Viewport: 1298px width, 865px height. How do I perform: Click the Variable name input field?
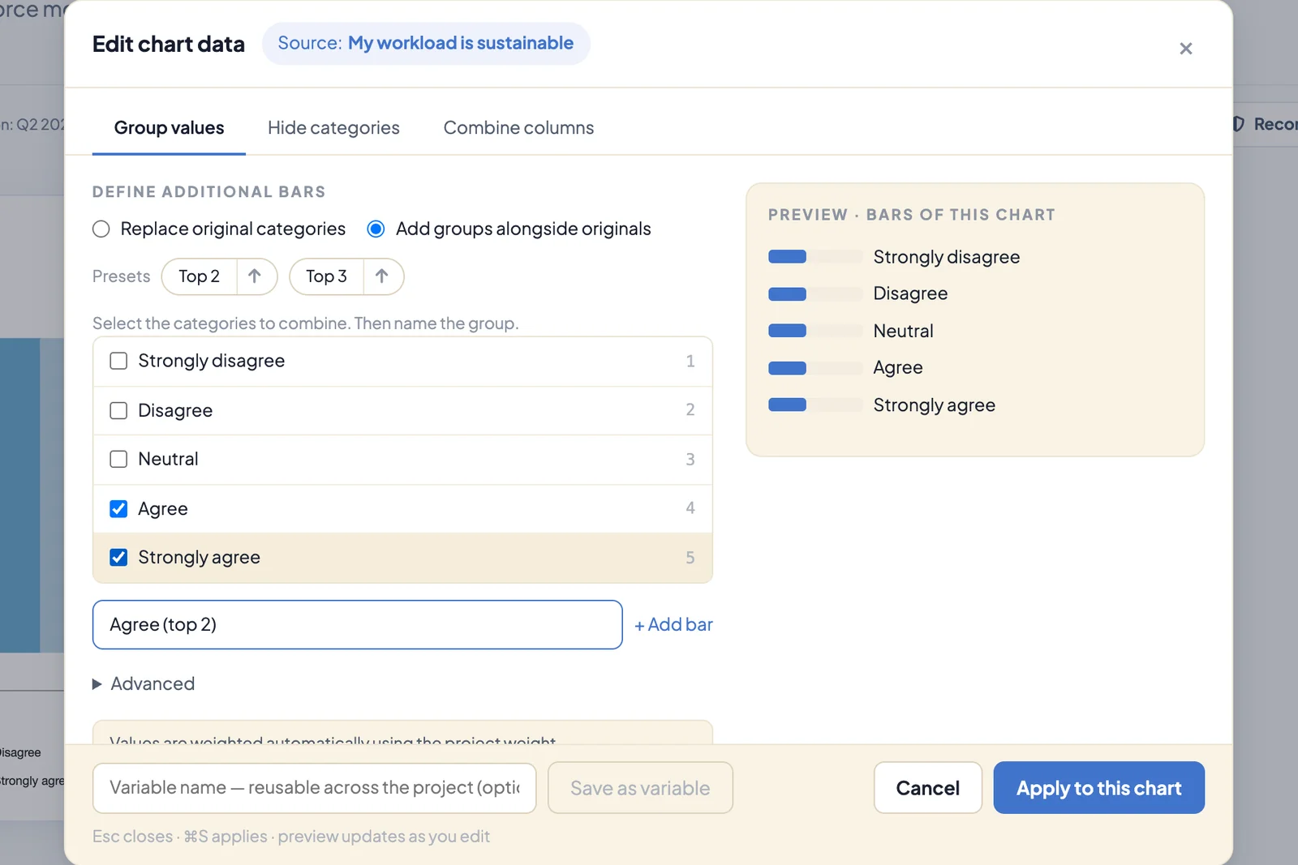(x=315, y=788)
